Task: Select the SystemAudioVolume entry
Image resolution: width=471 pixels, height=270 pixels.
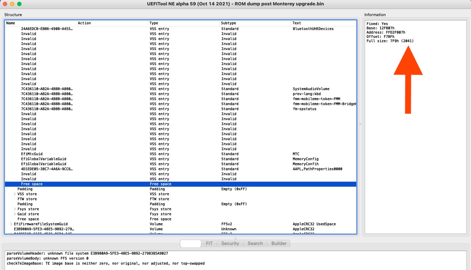Action: click(x=311, y=89)
